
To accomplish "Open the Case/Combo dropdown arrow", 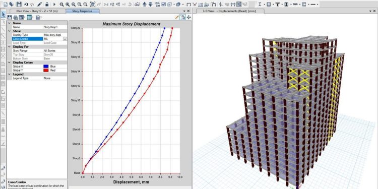I will tap(65, 39).
